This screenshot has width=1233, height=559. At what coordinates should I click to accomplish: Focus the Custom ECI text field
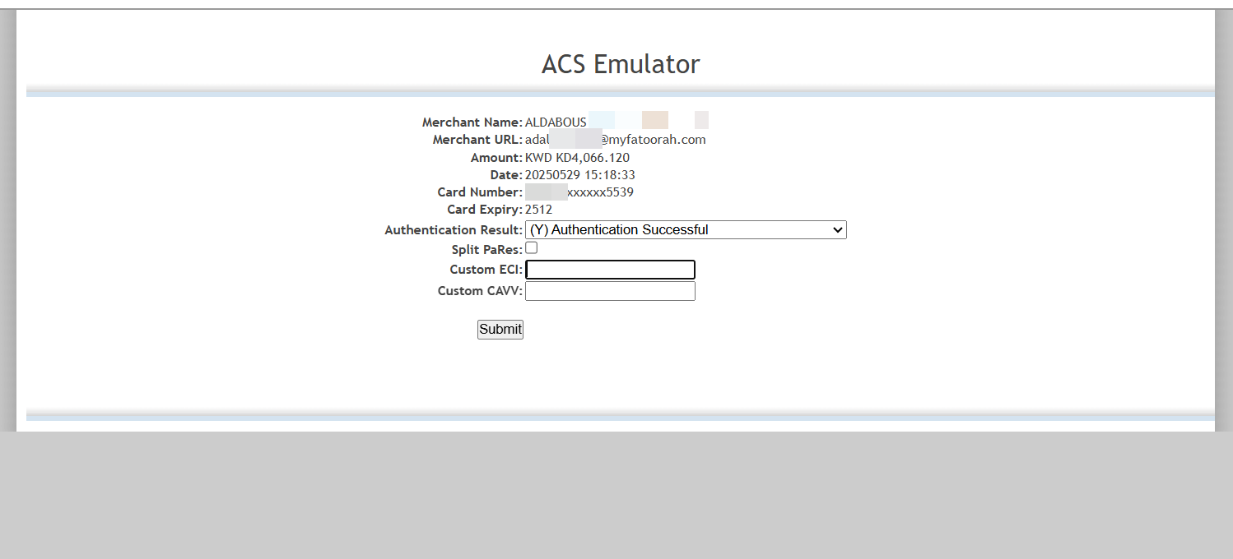(x=610, y=270)
